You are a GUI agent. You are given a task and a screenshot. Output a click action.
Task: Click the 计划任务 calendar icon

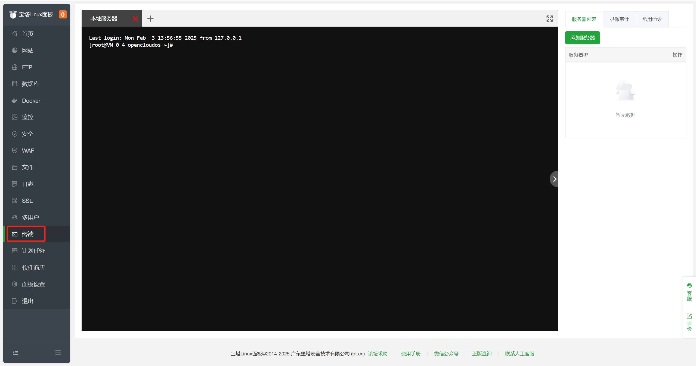click(15, 251)
